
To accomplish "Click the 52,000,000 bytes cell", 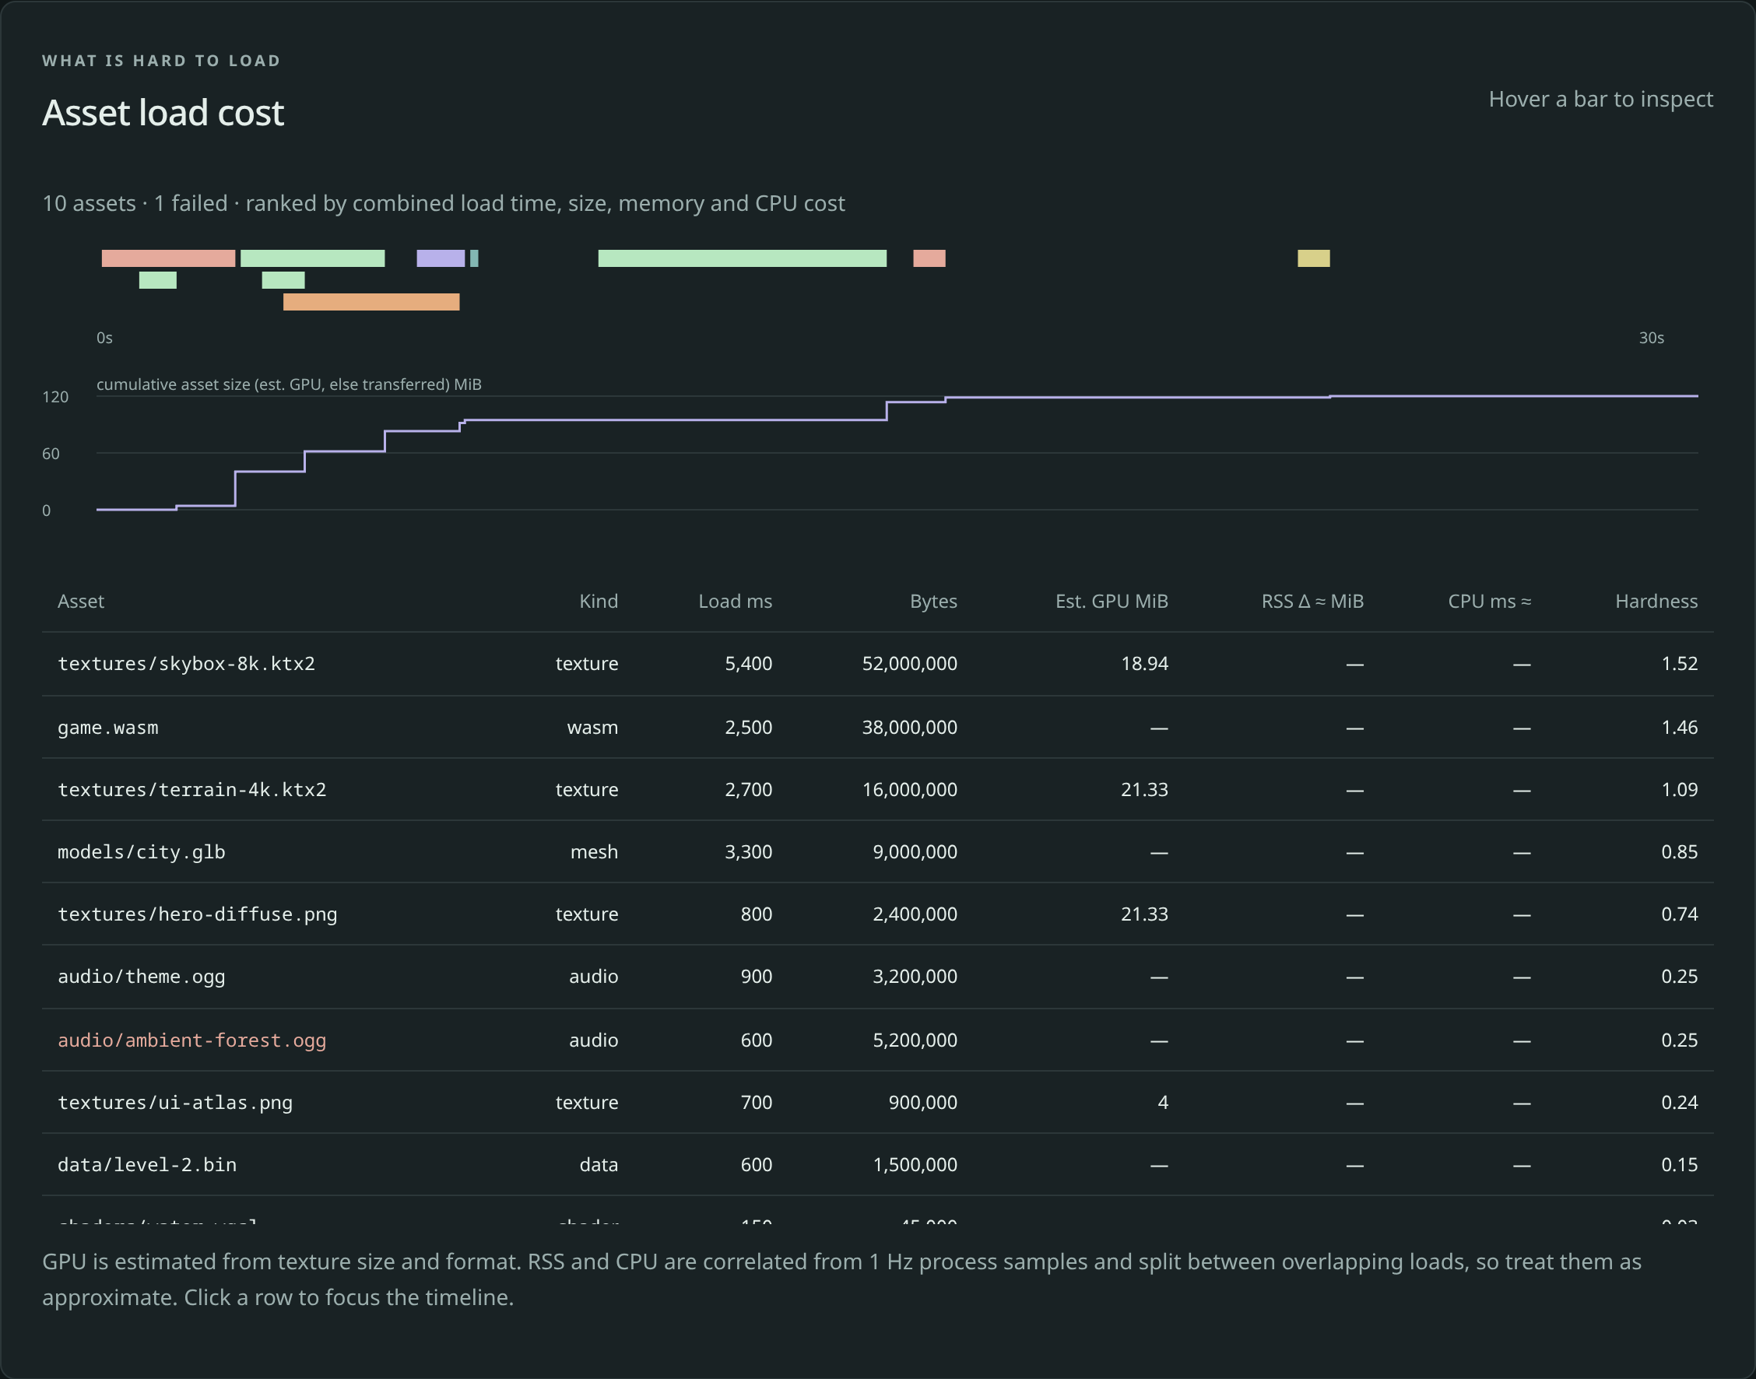I will click(909, 664).
